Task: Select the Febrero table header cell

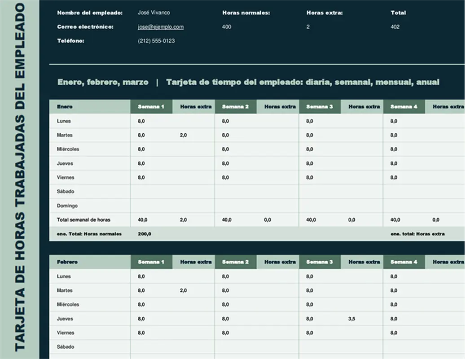Action: point(90,262)
